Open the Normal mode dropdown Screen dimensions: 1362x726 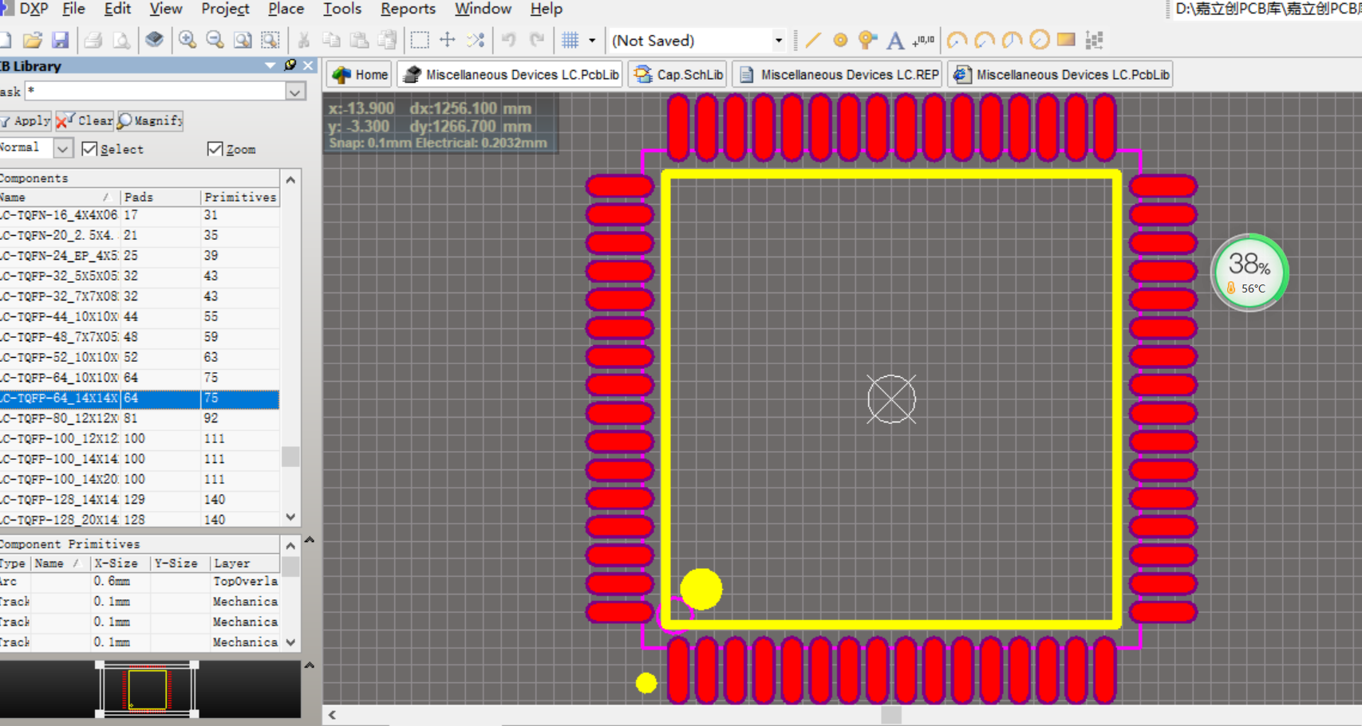[x=63, y=148]
